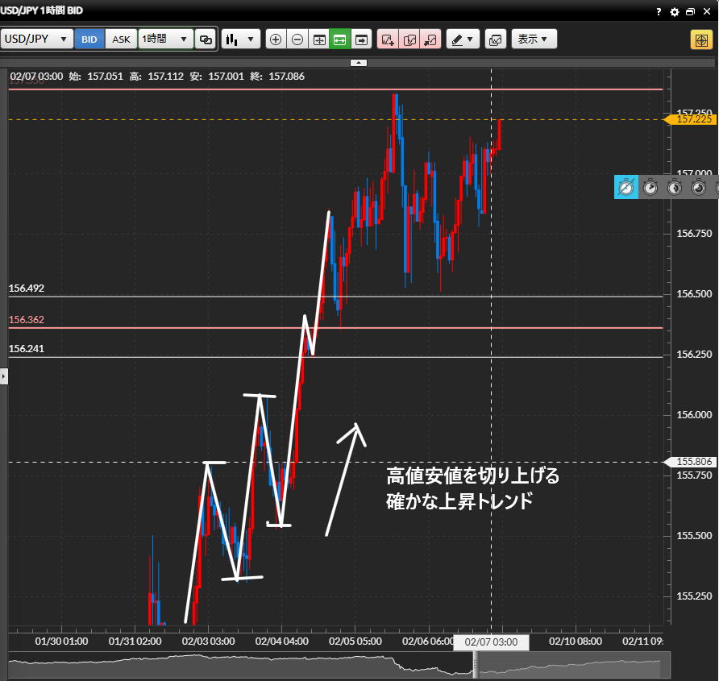Click the zoom in plus icon

(276, 39)
